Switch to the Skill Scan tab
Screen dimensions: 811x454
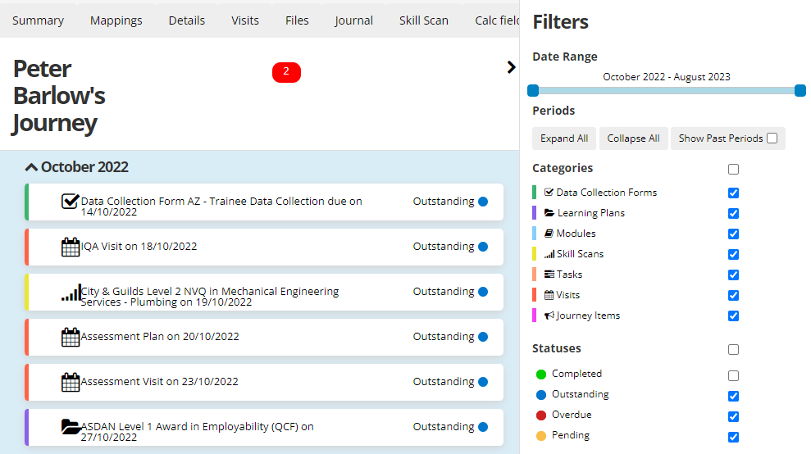pos(423,20)
